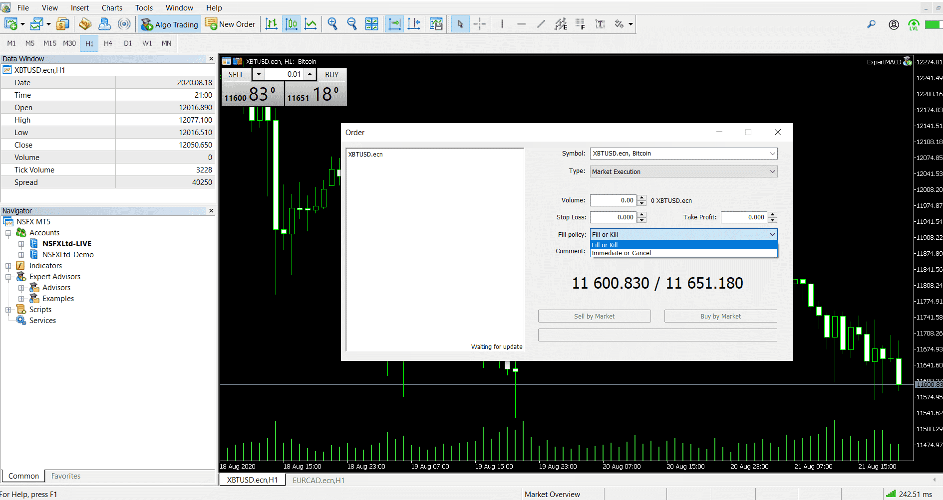The image size is (943, 500).
Task: Expand the NSFXLtd-LIVE account node
Action: click(x=21, y=244)
